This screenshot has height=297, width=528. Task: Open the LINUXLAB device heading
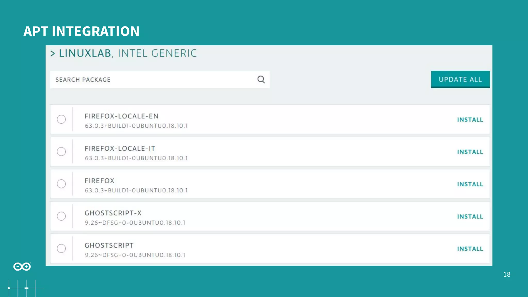[x=85, y=53]
